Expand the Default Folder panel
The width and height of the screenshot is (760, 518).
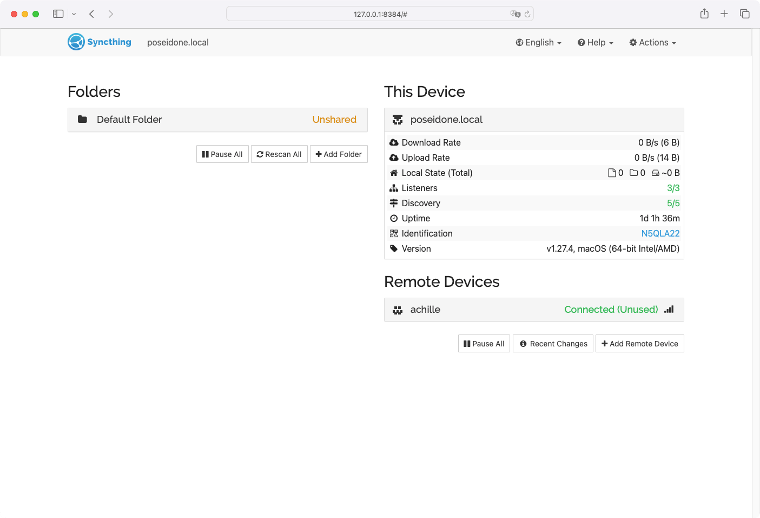point(217,120)
